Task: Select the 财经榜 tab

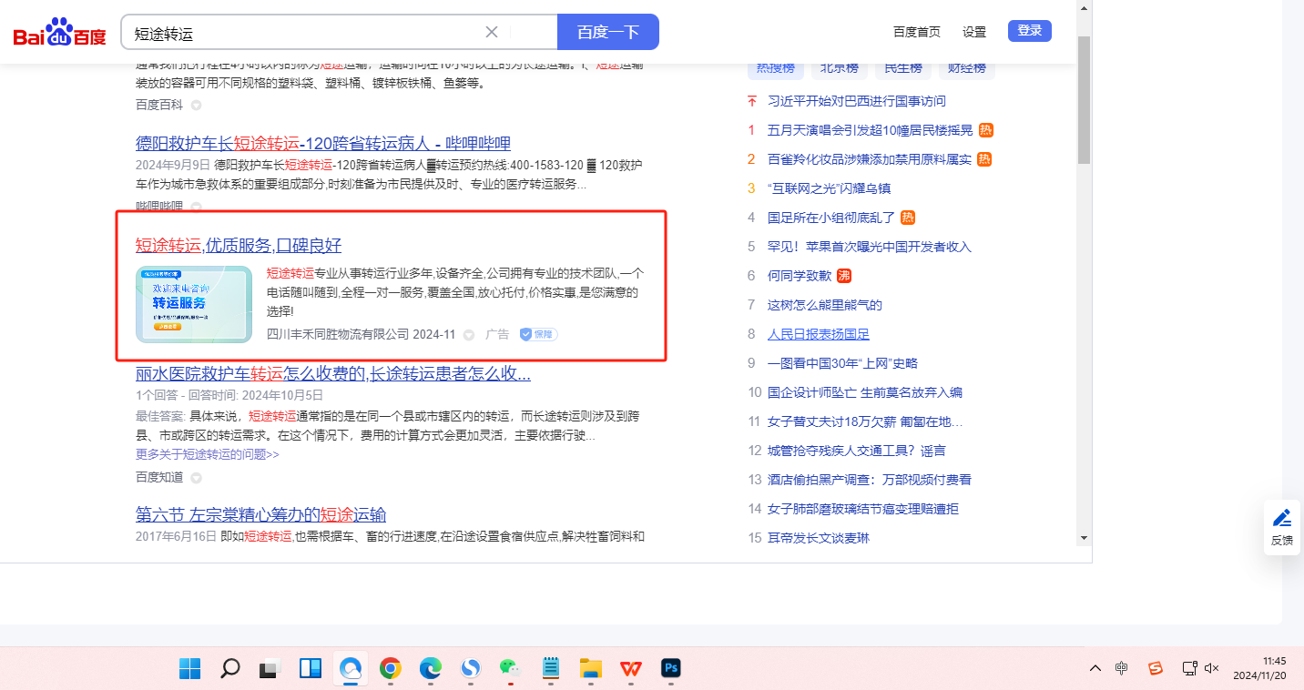Action: pyautogui.click(x=966, y=68)
